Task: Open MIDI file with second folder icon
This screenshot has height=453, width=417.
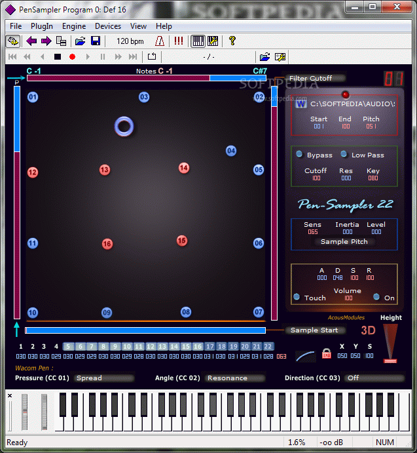Action: point(264,56)
